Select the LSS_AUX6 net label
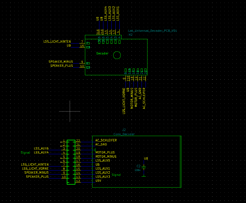Screen dimensions: 246x203 pyautogui.click(x=41, y=148)
